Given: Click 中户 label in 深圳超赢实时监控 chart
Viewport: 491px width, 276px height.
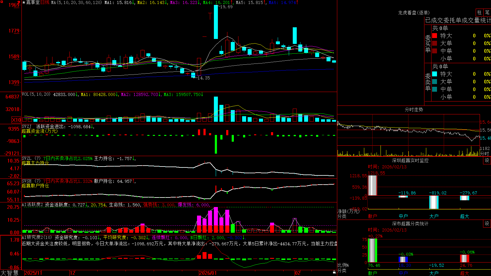Looking at the screenshot, I should point(403,216).
